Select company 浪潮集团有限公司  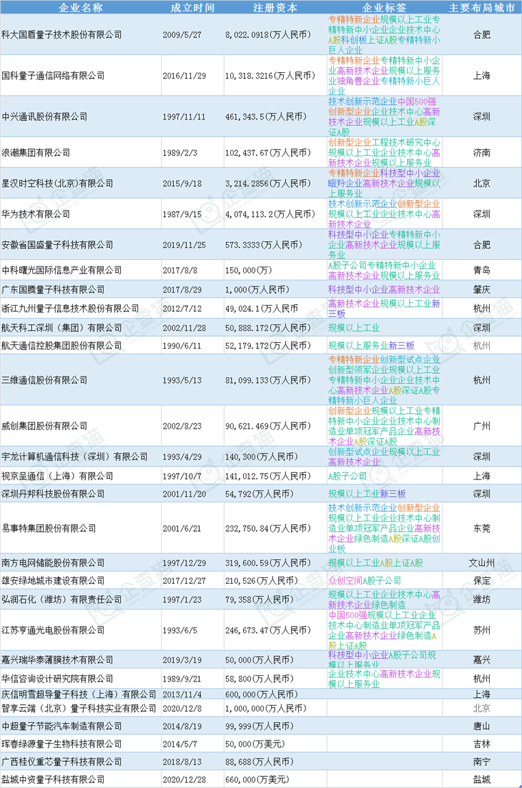36,153
